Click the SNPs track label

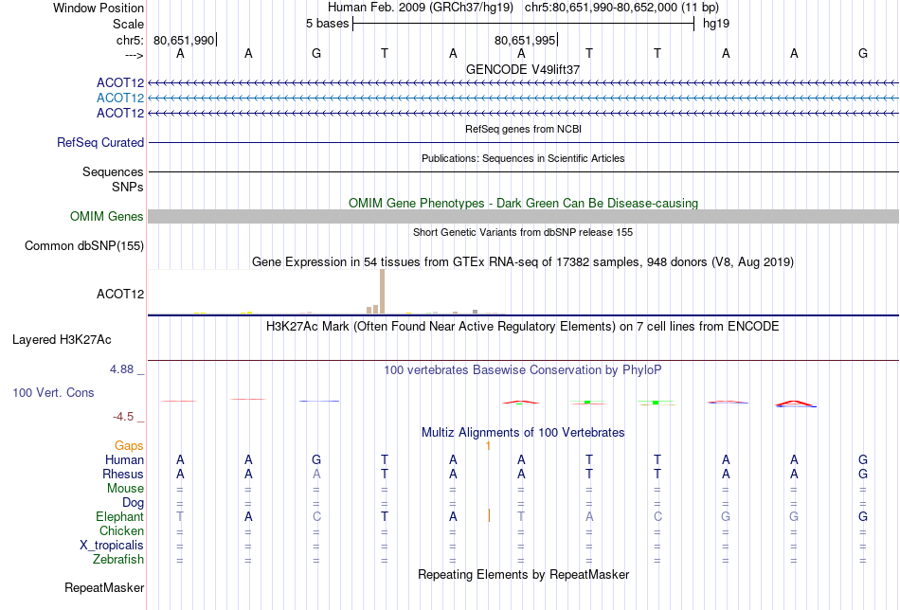128,188
